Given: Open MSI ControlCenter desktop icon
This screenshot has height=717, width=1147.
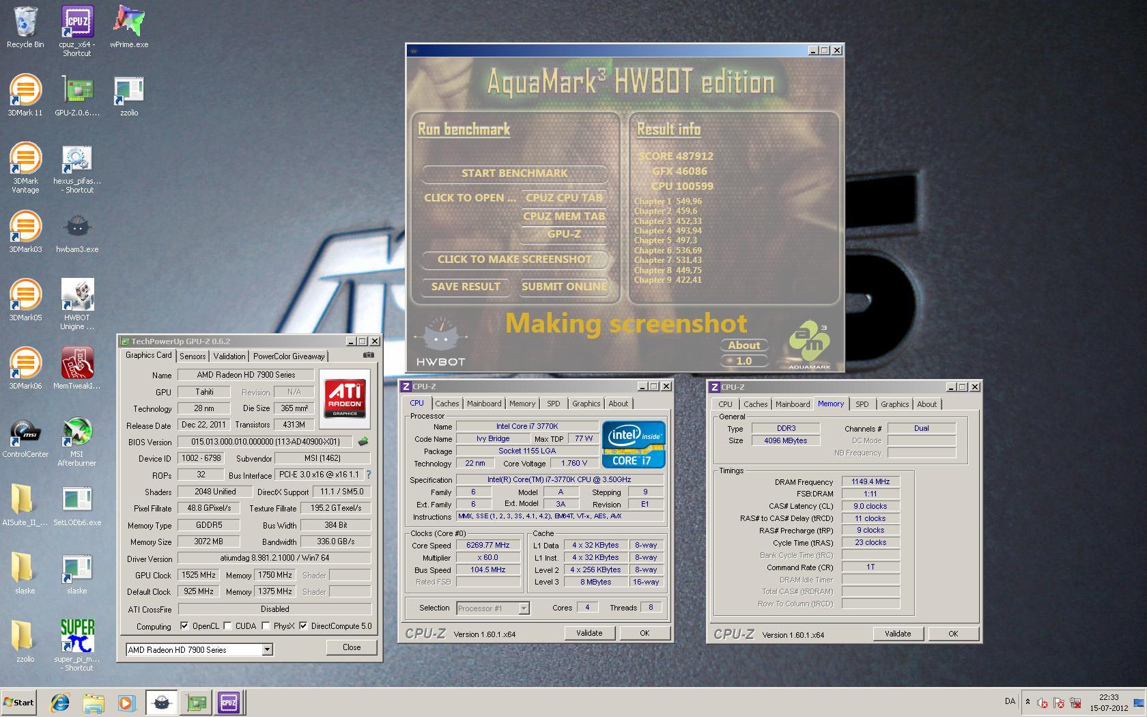Looking at the screenshot, I should click(25, 437).
